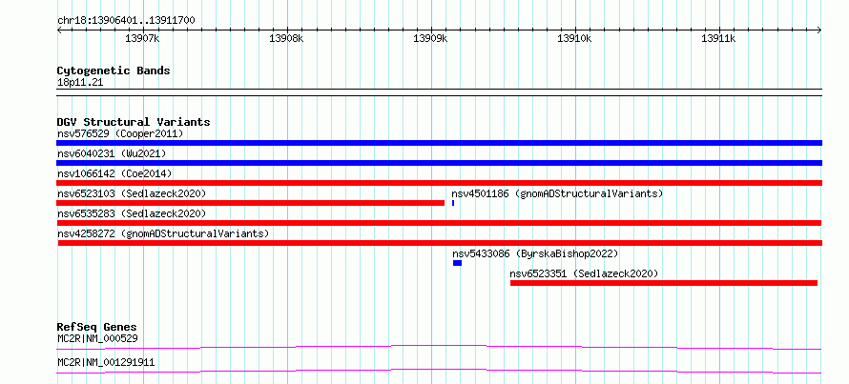Select the MC2R|NM_000529 gene label
The image size is (849, 384).
point(97,338)
